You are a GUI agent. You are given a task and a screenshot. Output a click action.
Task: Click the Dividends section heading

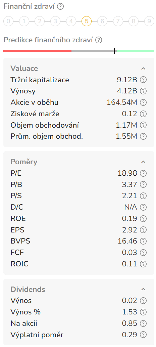[28, 289]
